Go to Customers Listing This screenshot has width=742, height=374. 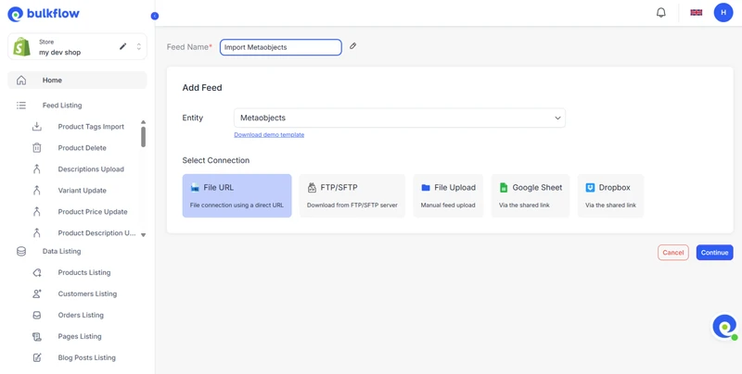click(87, 293)
